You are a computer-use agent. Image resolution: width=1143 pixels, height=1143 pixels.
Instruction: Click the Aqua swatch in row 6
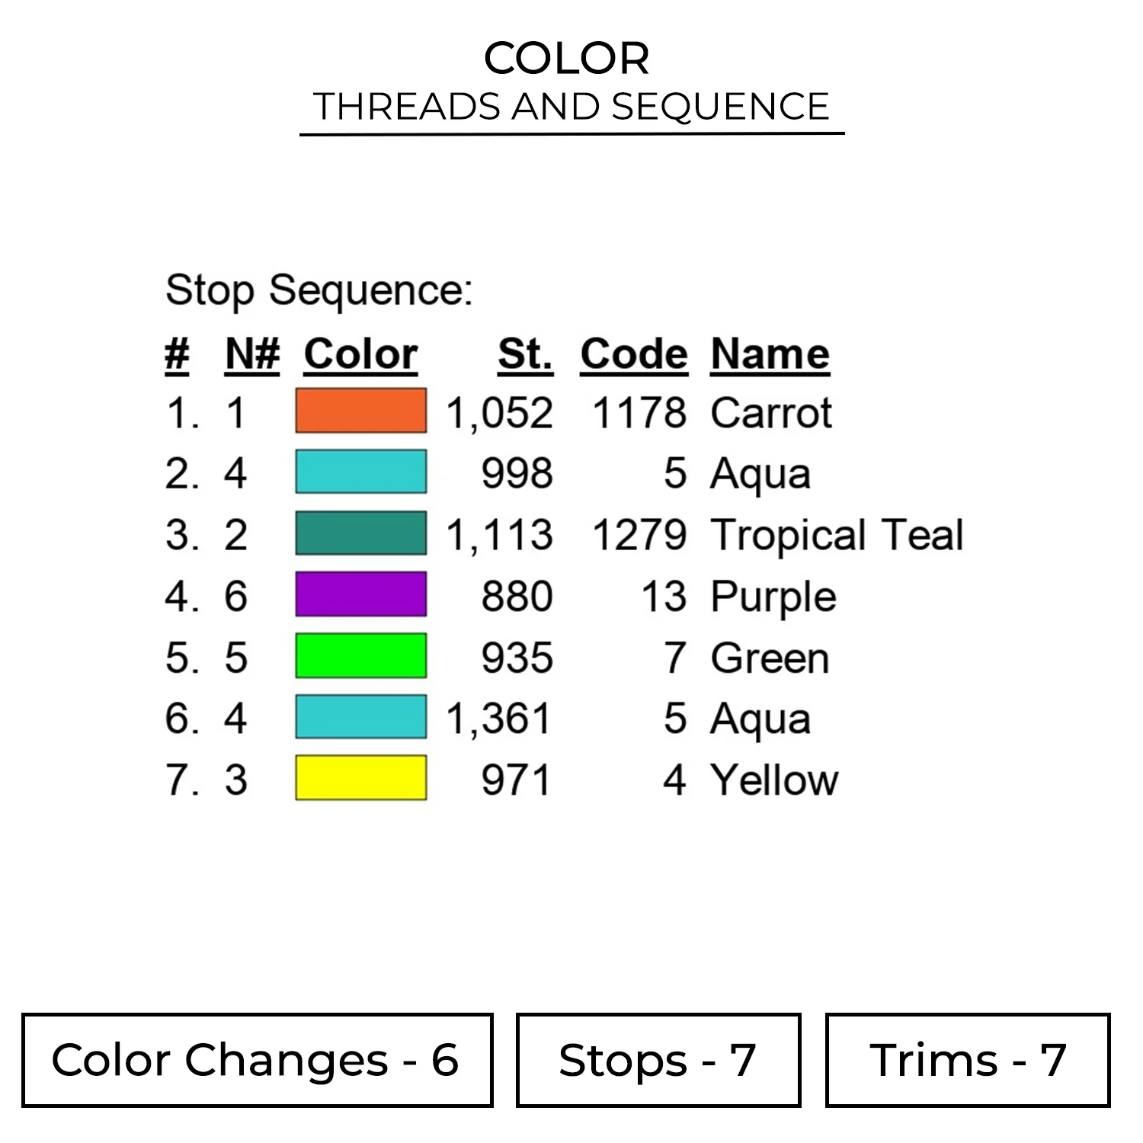[360, 717]
